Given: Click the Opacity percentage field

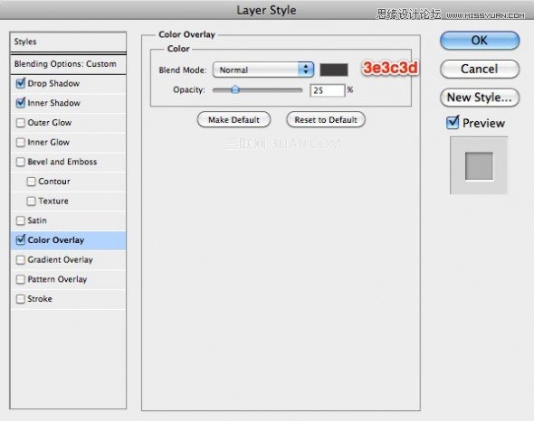Looking at the screenshot, I should tap(328, 90).
